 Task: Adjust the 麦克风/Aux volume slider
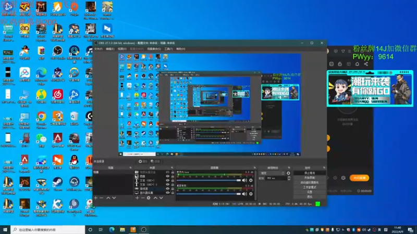click(x=209, y=180)
